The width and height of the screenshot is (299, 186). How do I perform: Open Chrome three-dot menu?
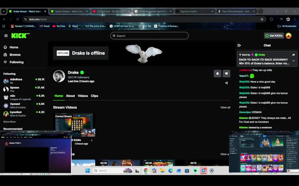click(295, 19)
